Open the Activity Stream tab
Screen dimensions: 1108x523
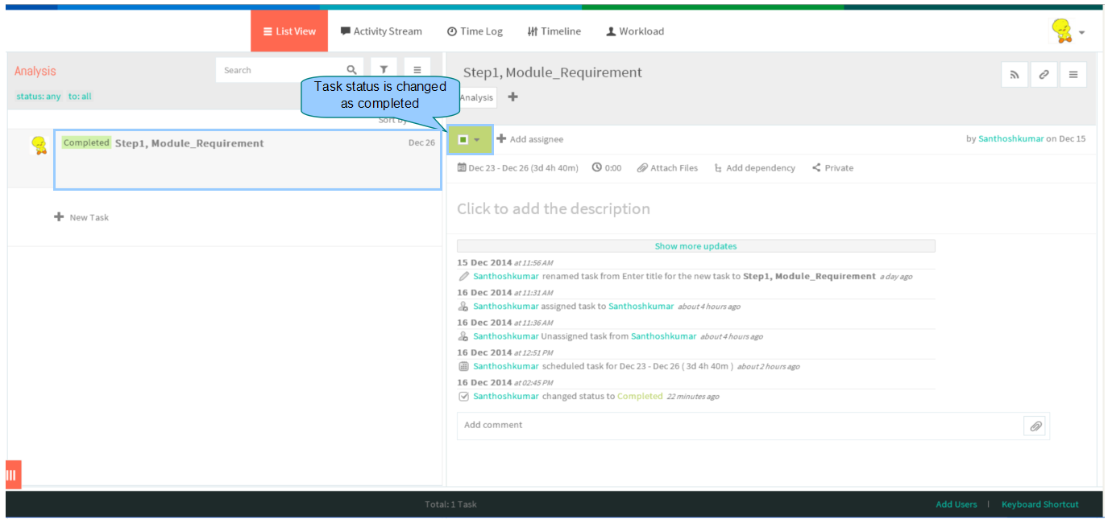click(x=381, y=31)
